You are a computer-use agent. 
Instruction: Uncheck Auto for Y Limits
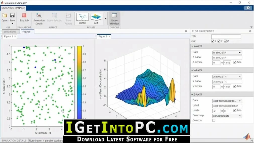(x=234, y=86)
